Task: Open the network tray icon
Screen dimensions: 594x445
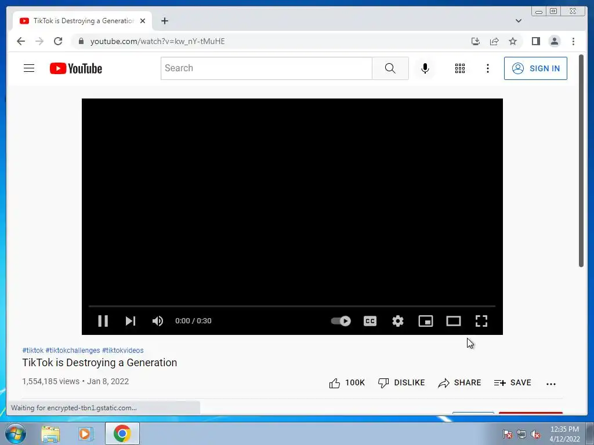Action: coord(521,434)
